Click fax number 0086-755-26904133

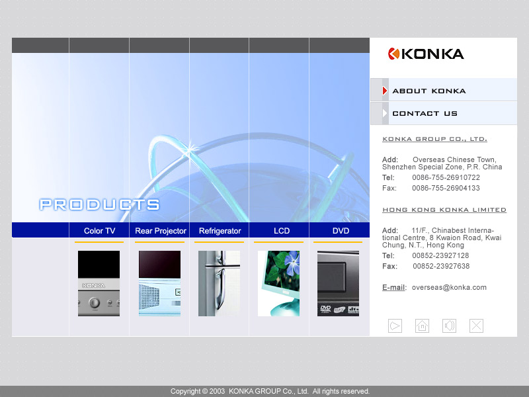(446, 188)
